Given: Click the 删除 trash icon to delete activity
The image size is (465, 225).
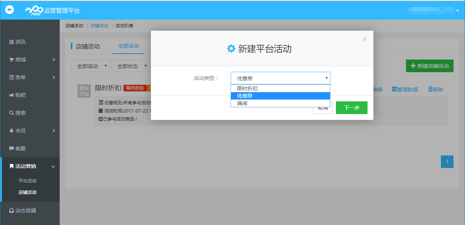Looking at the screenshot, I should [435, 89].
